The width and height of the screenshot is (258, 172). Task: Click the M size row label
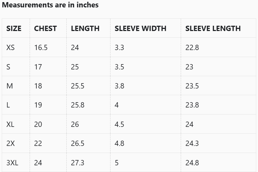pos(10,86)
